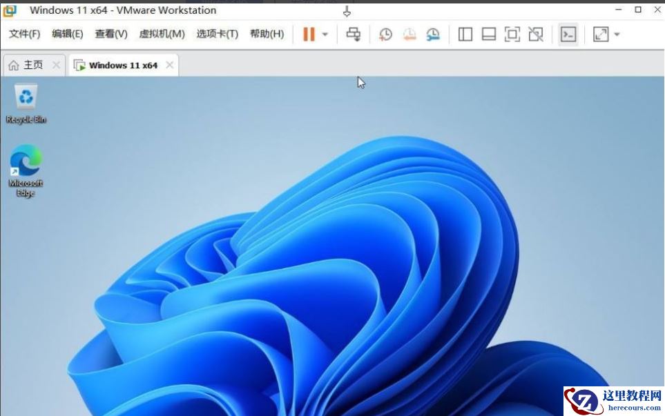The width and height of the screenshot is (665, 416).
Task: Suspend the virtual machine
Action: (x=307, y=34)
